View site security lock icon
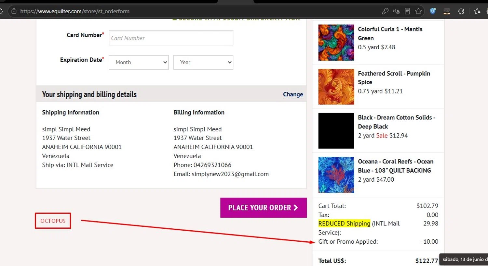 point(14,11)
